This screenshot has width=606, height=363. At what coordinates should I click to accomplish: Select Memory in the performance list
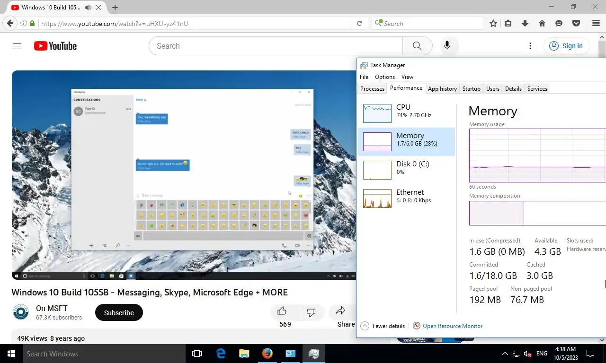(407, 141)
